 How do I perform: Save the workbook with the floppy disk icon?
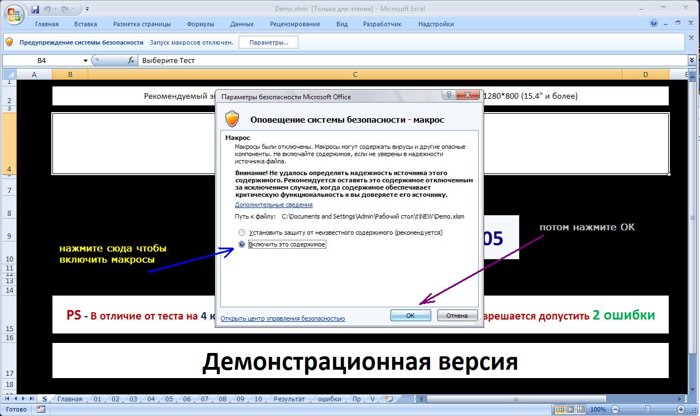35,9
